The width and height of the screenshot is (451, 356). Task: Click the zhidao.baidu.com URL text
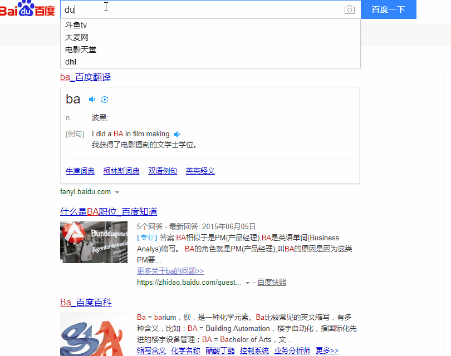pyautogui.click(x=189, y=283)
